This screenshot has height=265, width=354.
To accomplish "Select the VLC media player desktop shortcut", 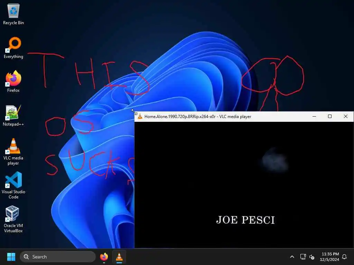I will point(13,152).
